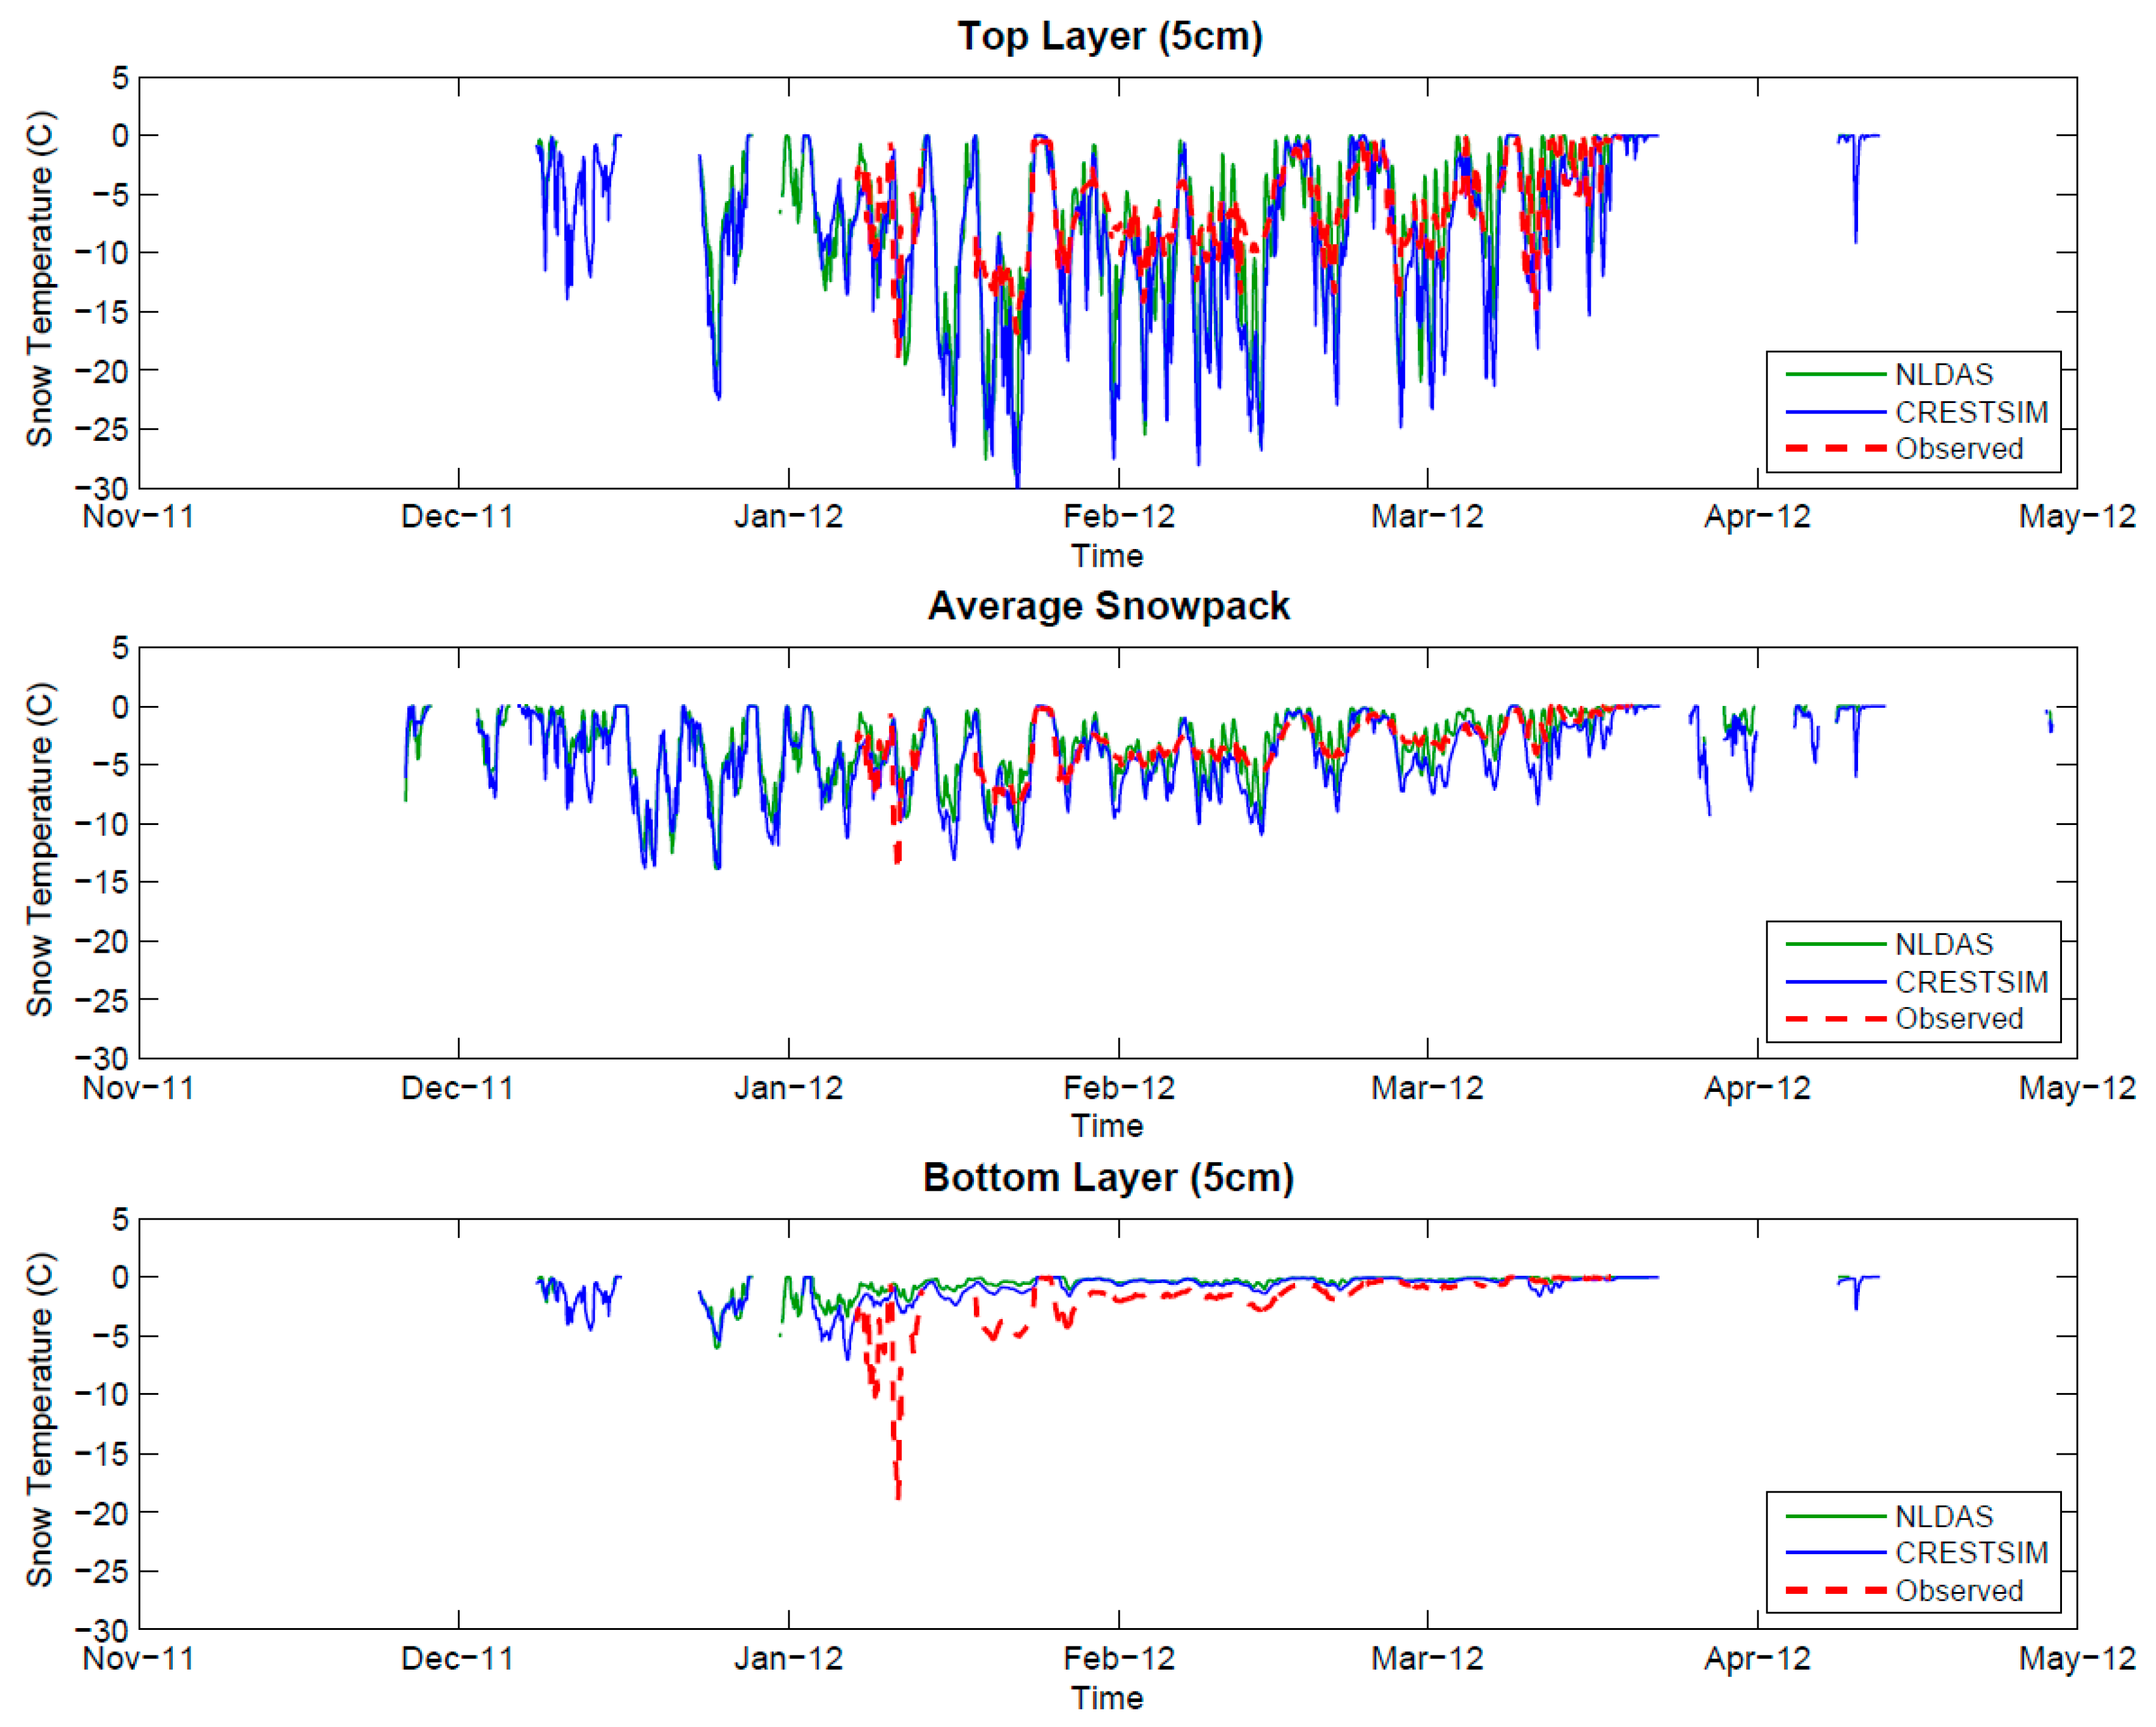Click 'Dec-11' tick label under Bottom Layer plot
Image resolution: width=2156 pixels, height=1727 pixels.
(x=457, y=1659)
